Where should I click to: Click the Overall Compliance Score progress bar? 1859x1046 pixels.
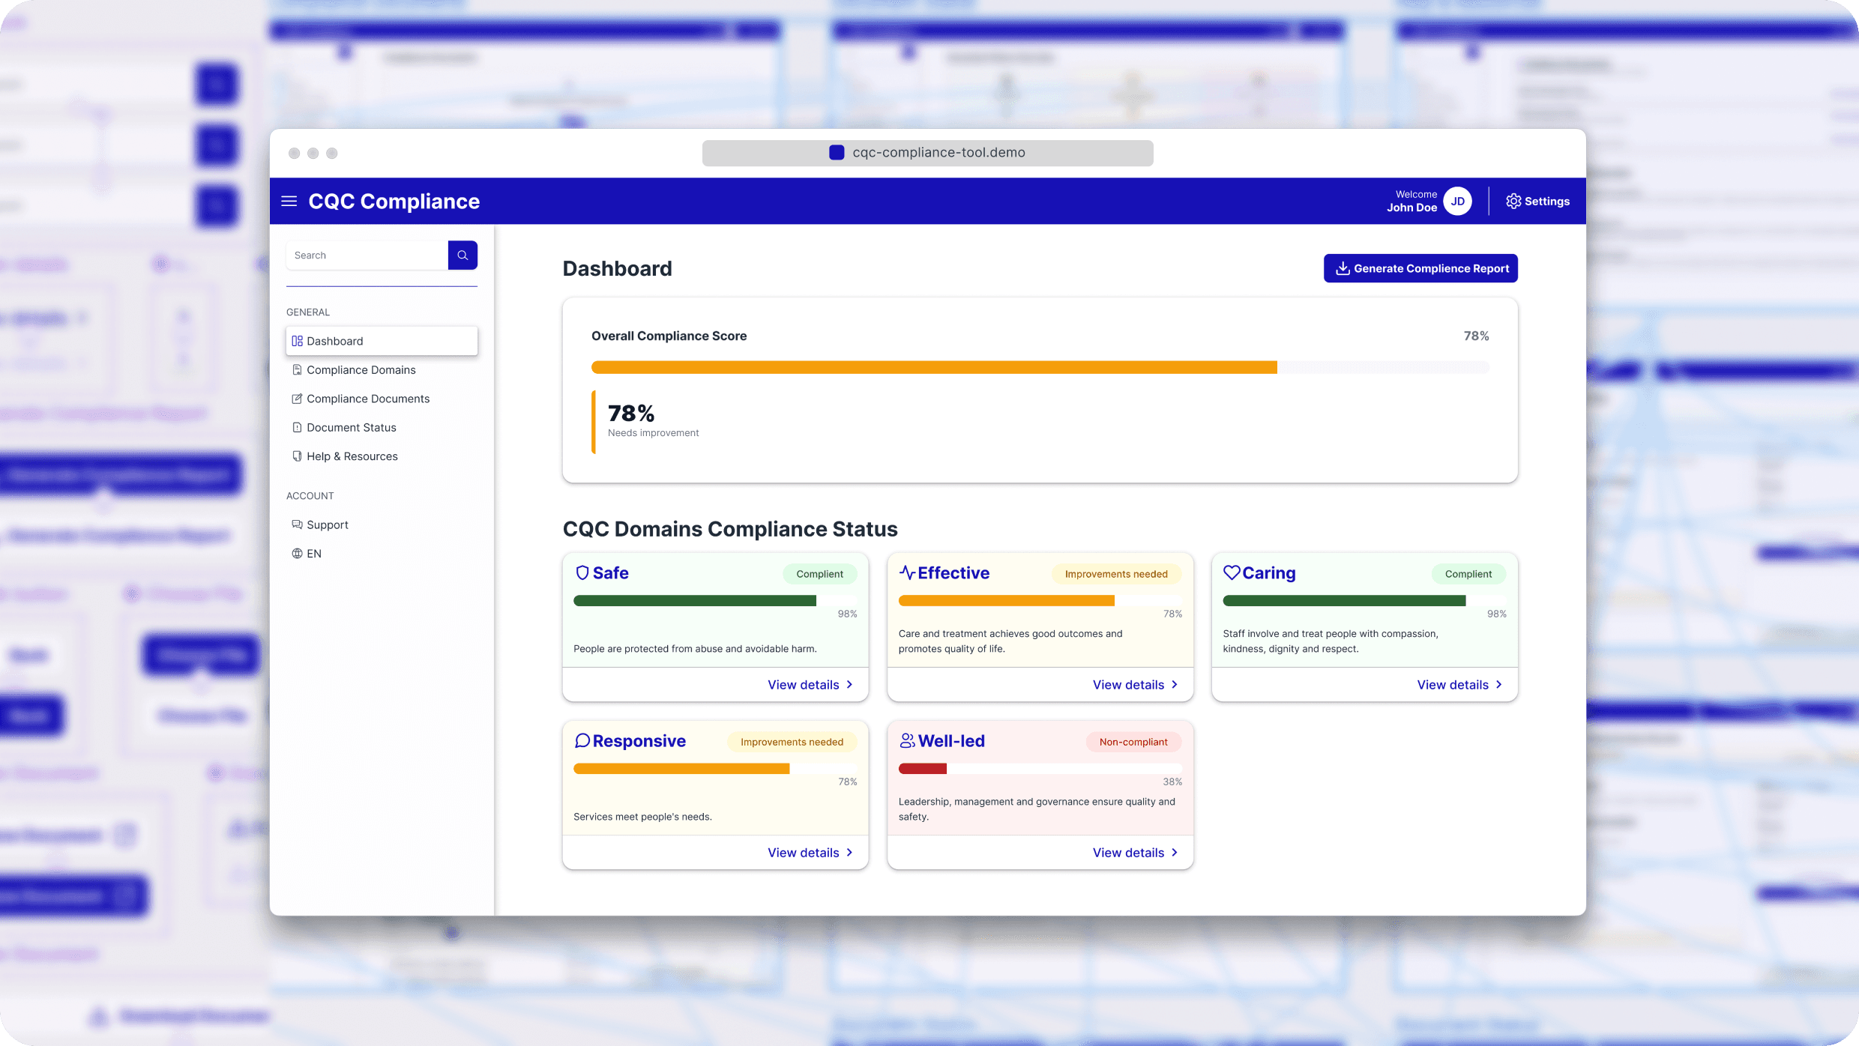click(1040, 367)
